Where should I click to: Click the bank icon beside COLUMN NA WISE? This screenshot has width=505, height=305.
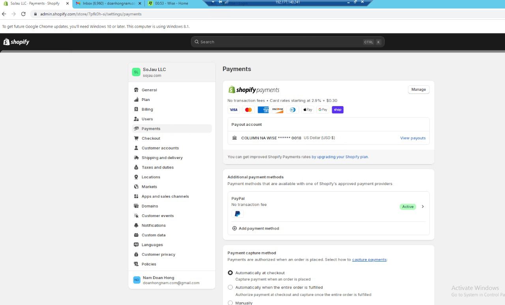coord(235,138)
